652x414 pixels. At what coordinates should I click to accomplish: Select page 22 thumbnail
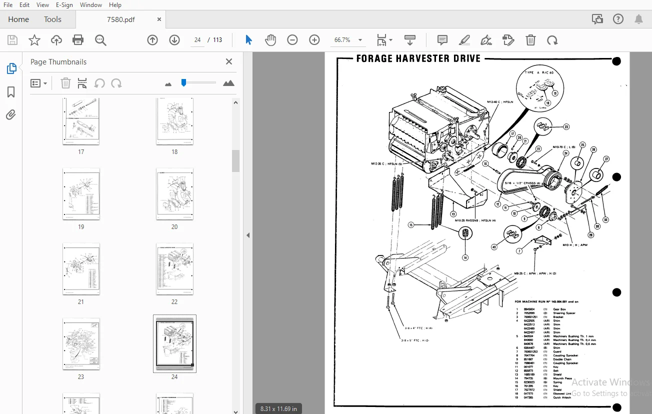(174, 269)
